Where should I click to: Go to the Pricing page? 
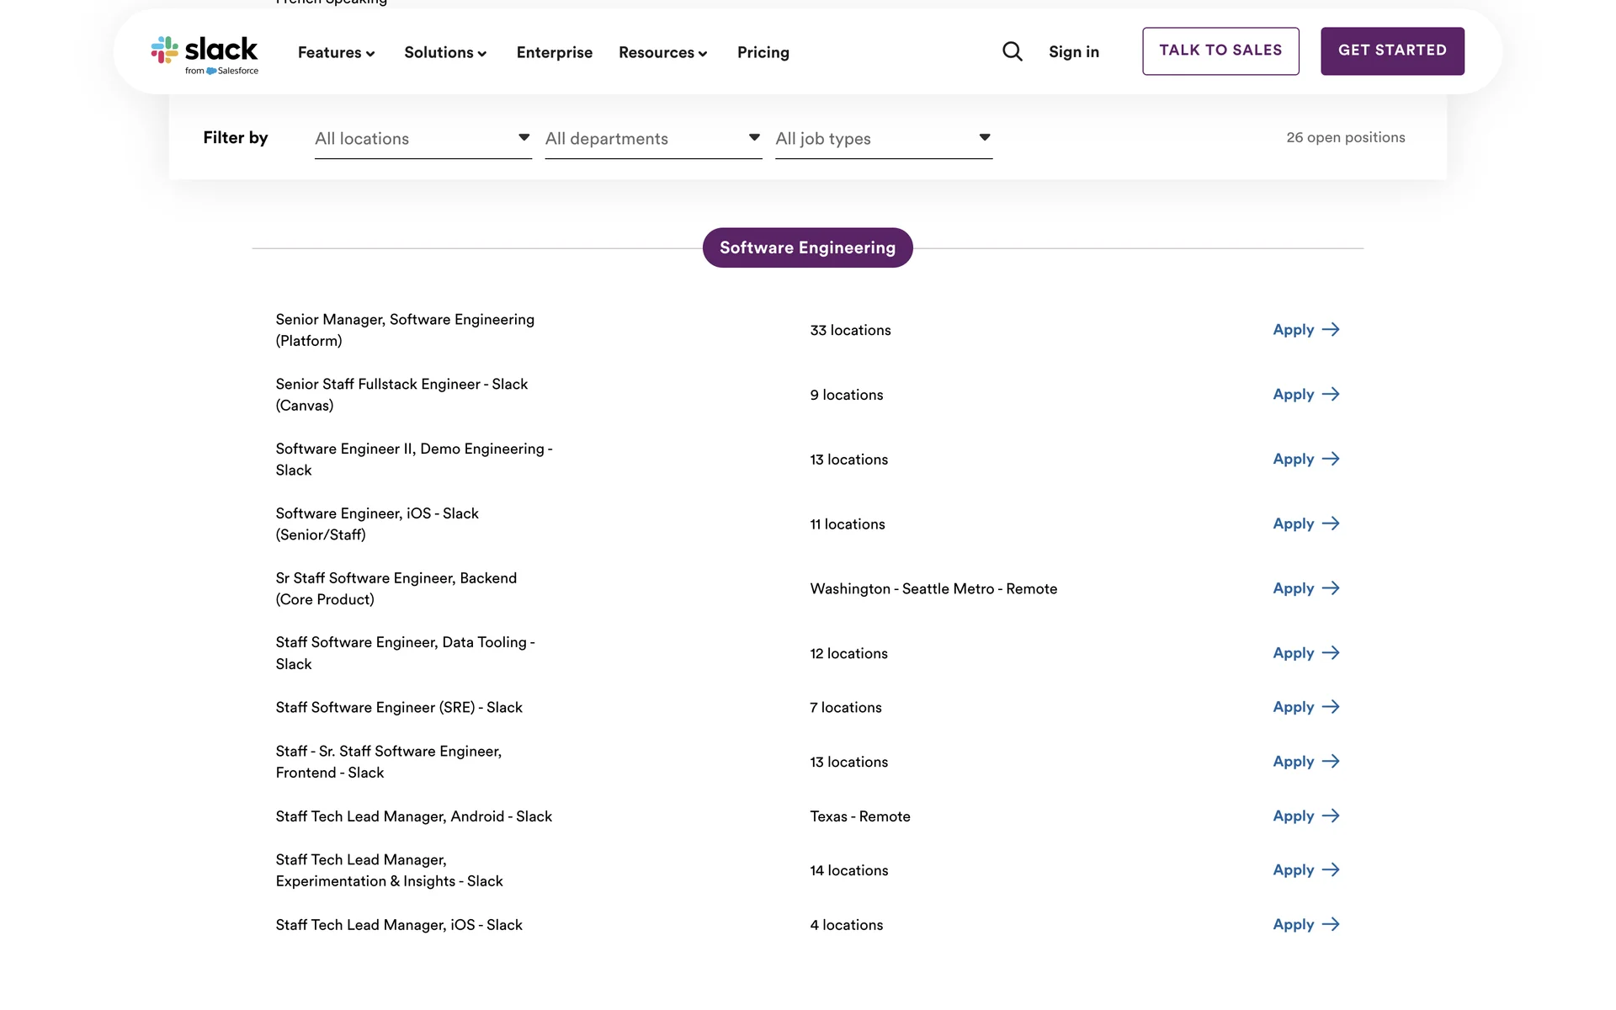point(763,53)
